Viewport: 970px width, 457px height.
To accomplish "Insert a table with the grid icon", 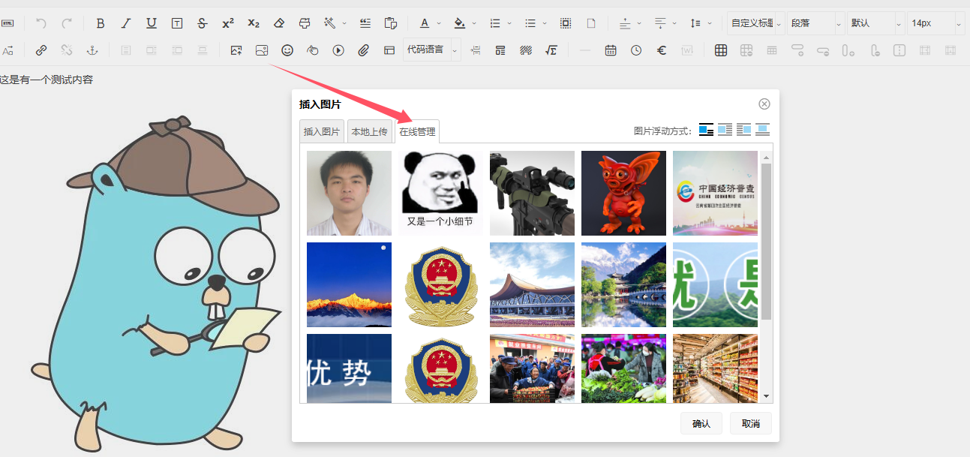I will tap(721, 50).
